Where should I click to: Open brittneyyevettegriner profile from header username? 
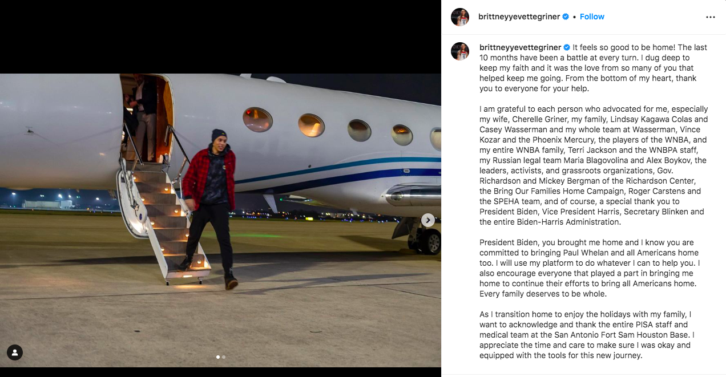(x=519, y=17)
